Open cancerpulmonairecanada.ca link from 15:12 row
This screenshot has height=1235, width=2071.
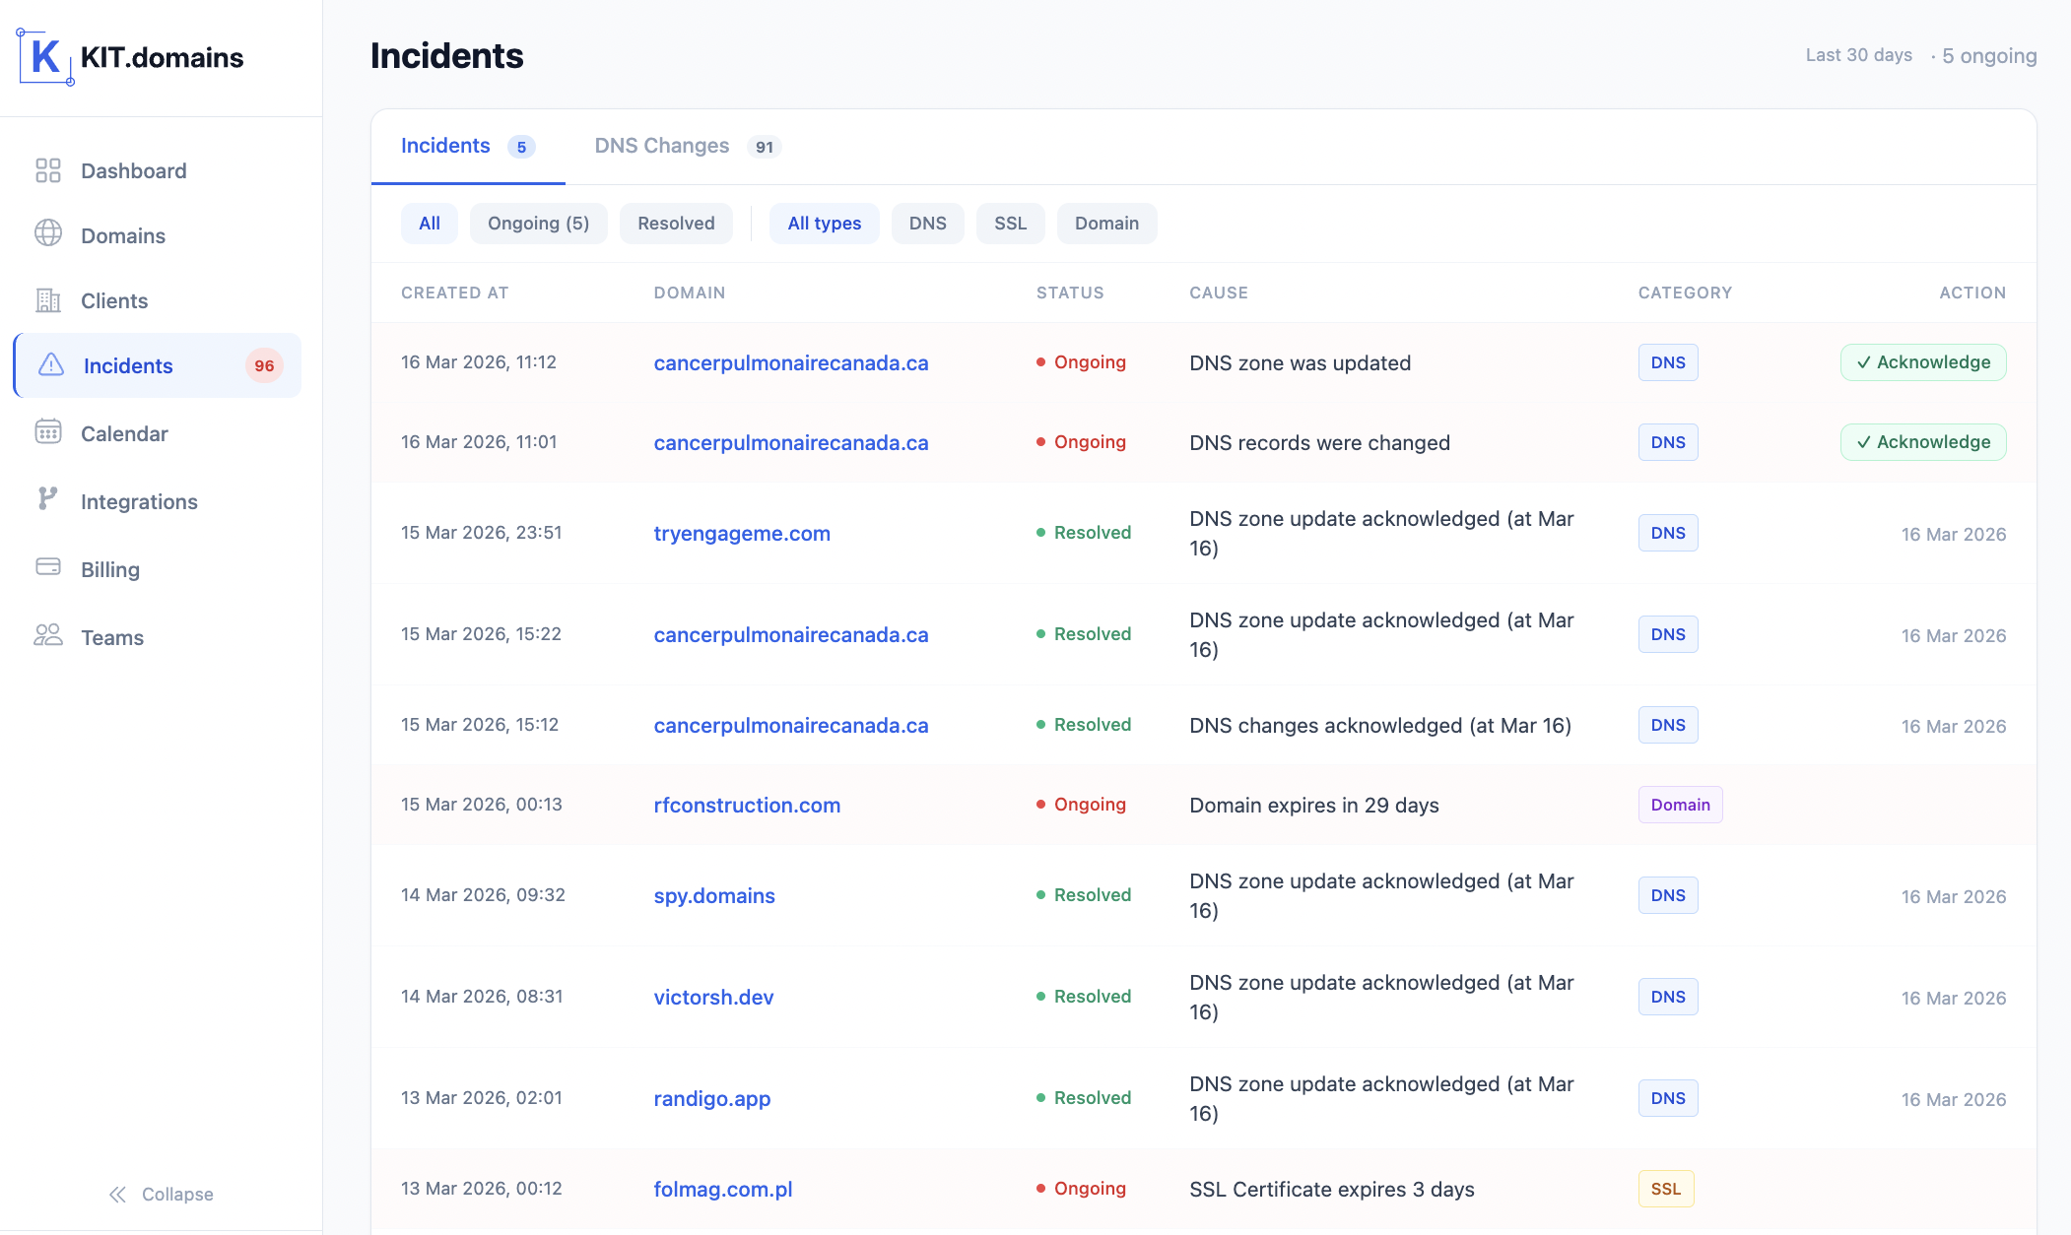coord(791,725)
